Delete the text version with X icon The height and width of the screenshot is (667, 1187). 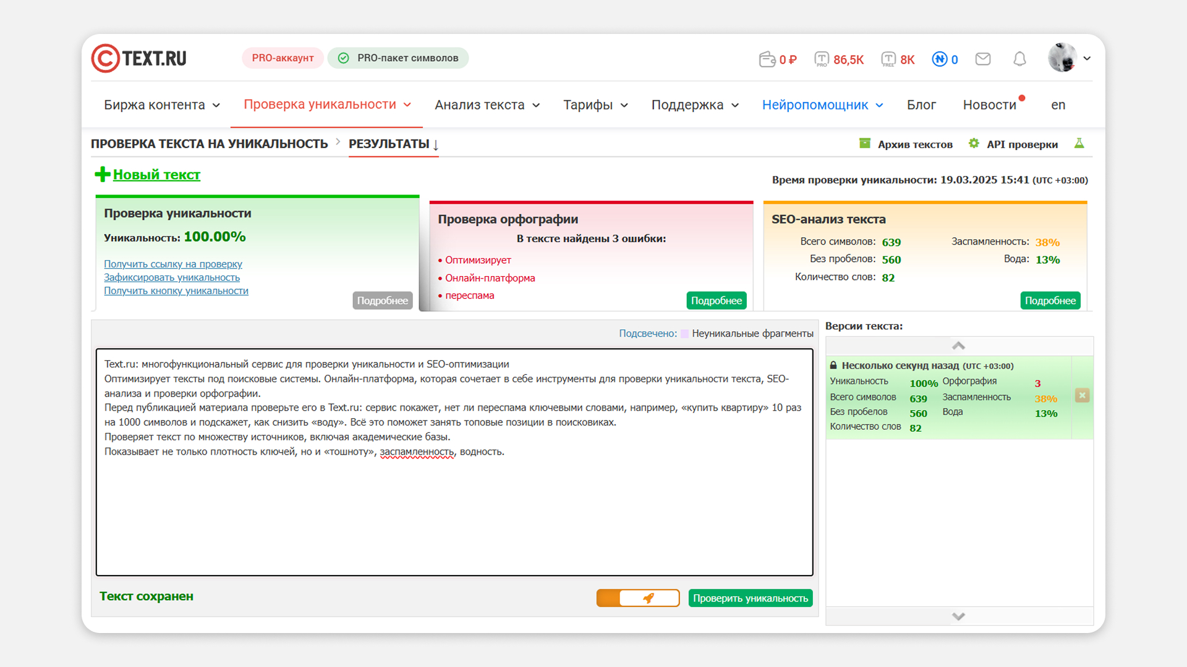tap(1082, 395)
